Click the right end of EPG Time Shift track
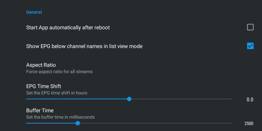Viewport: 262px width, 131px height. click(231, 99)
